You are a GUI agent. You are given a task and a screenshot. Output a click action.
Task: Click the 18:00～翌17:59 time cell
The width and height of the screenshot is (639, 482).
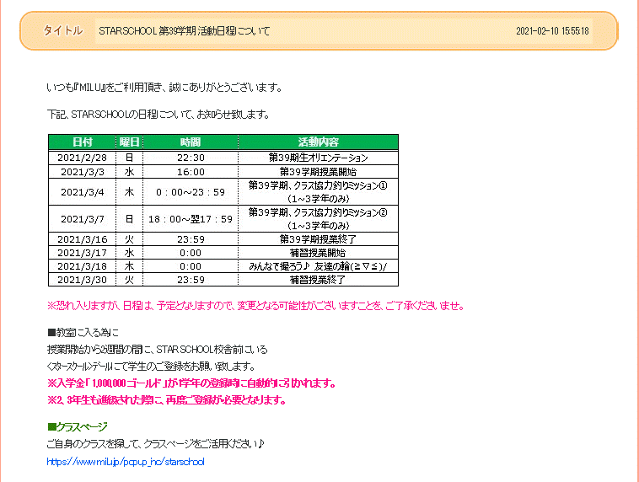pos(191,219)
